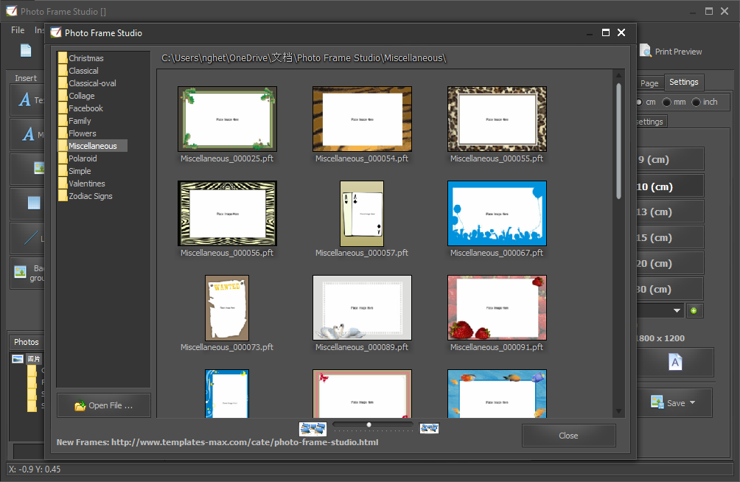Select the Polaroid folder in the tree

(x=83, y=158)
